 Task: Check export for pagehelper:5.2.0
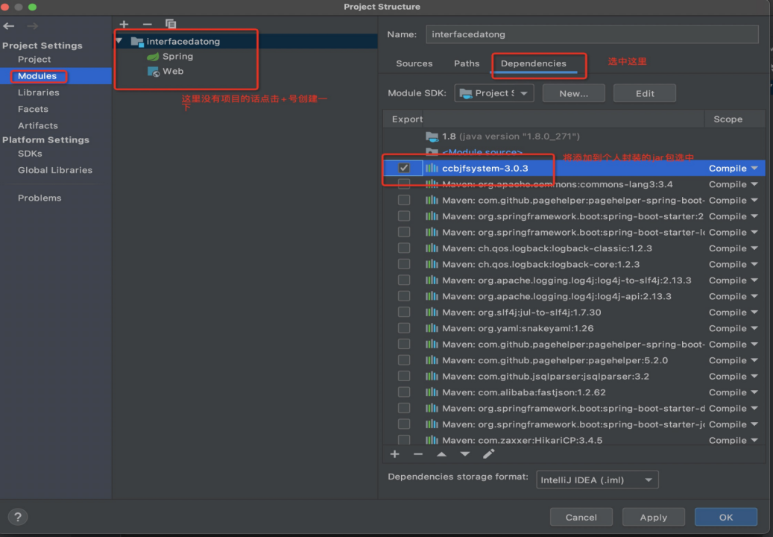click(404, 360)
